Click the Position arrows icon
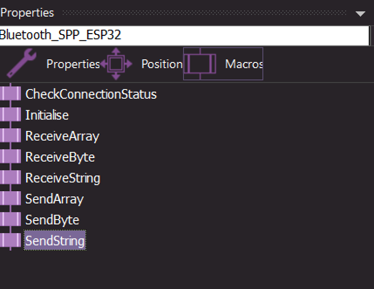Viewport: 374px width, 289px height. point(116,64)
